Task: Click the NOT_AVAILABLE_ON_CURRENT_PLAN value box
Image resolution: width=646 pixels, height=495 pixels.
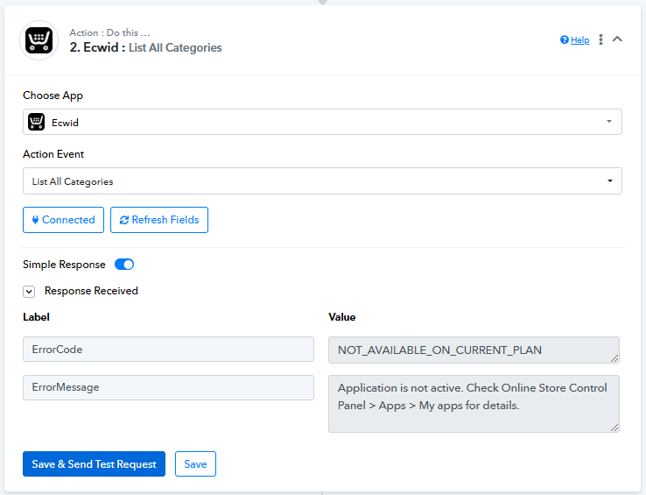Action: coord(474,350)
